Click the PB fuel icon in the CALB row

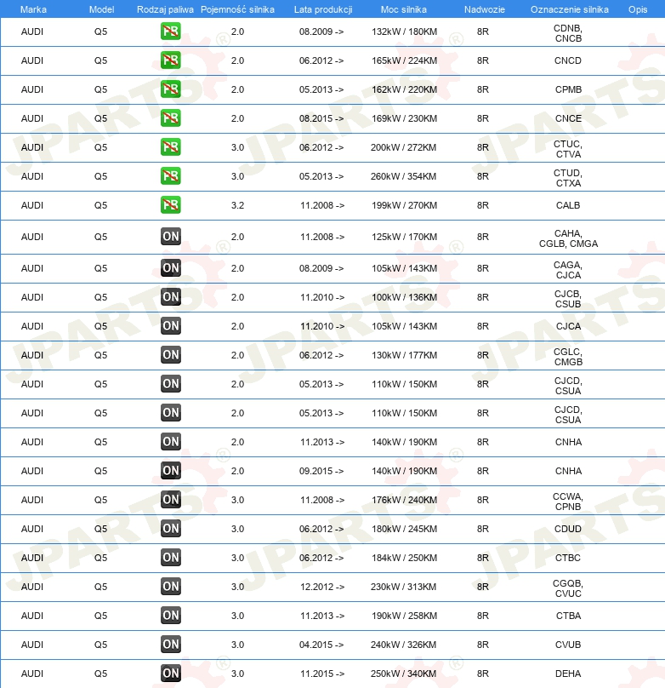170,205
